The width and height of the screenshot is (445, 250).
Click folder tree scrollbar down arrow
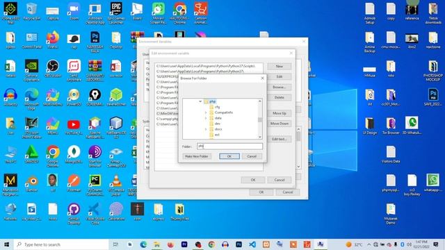(x=260, y=137)
